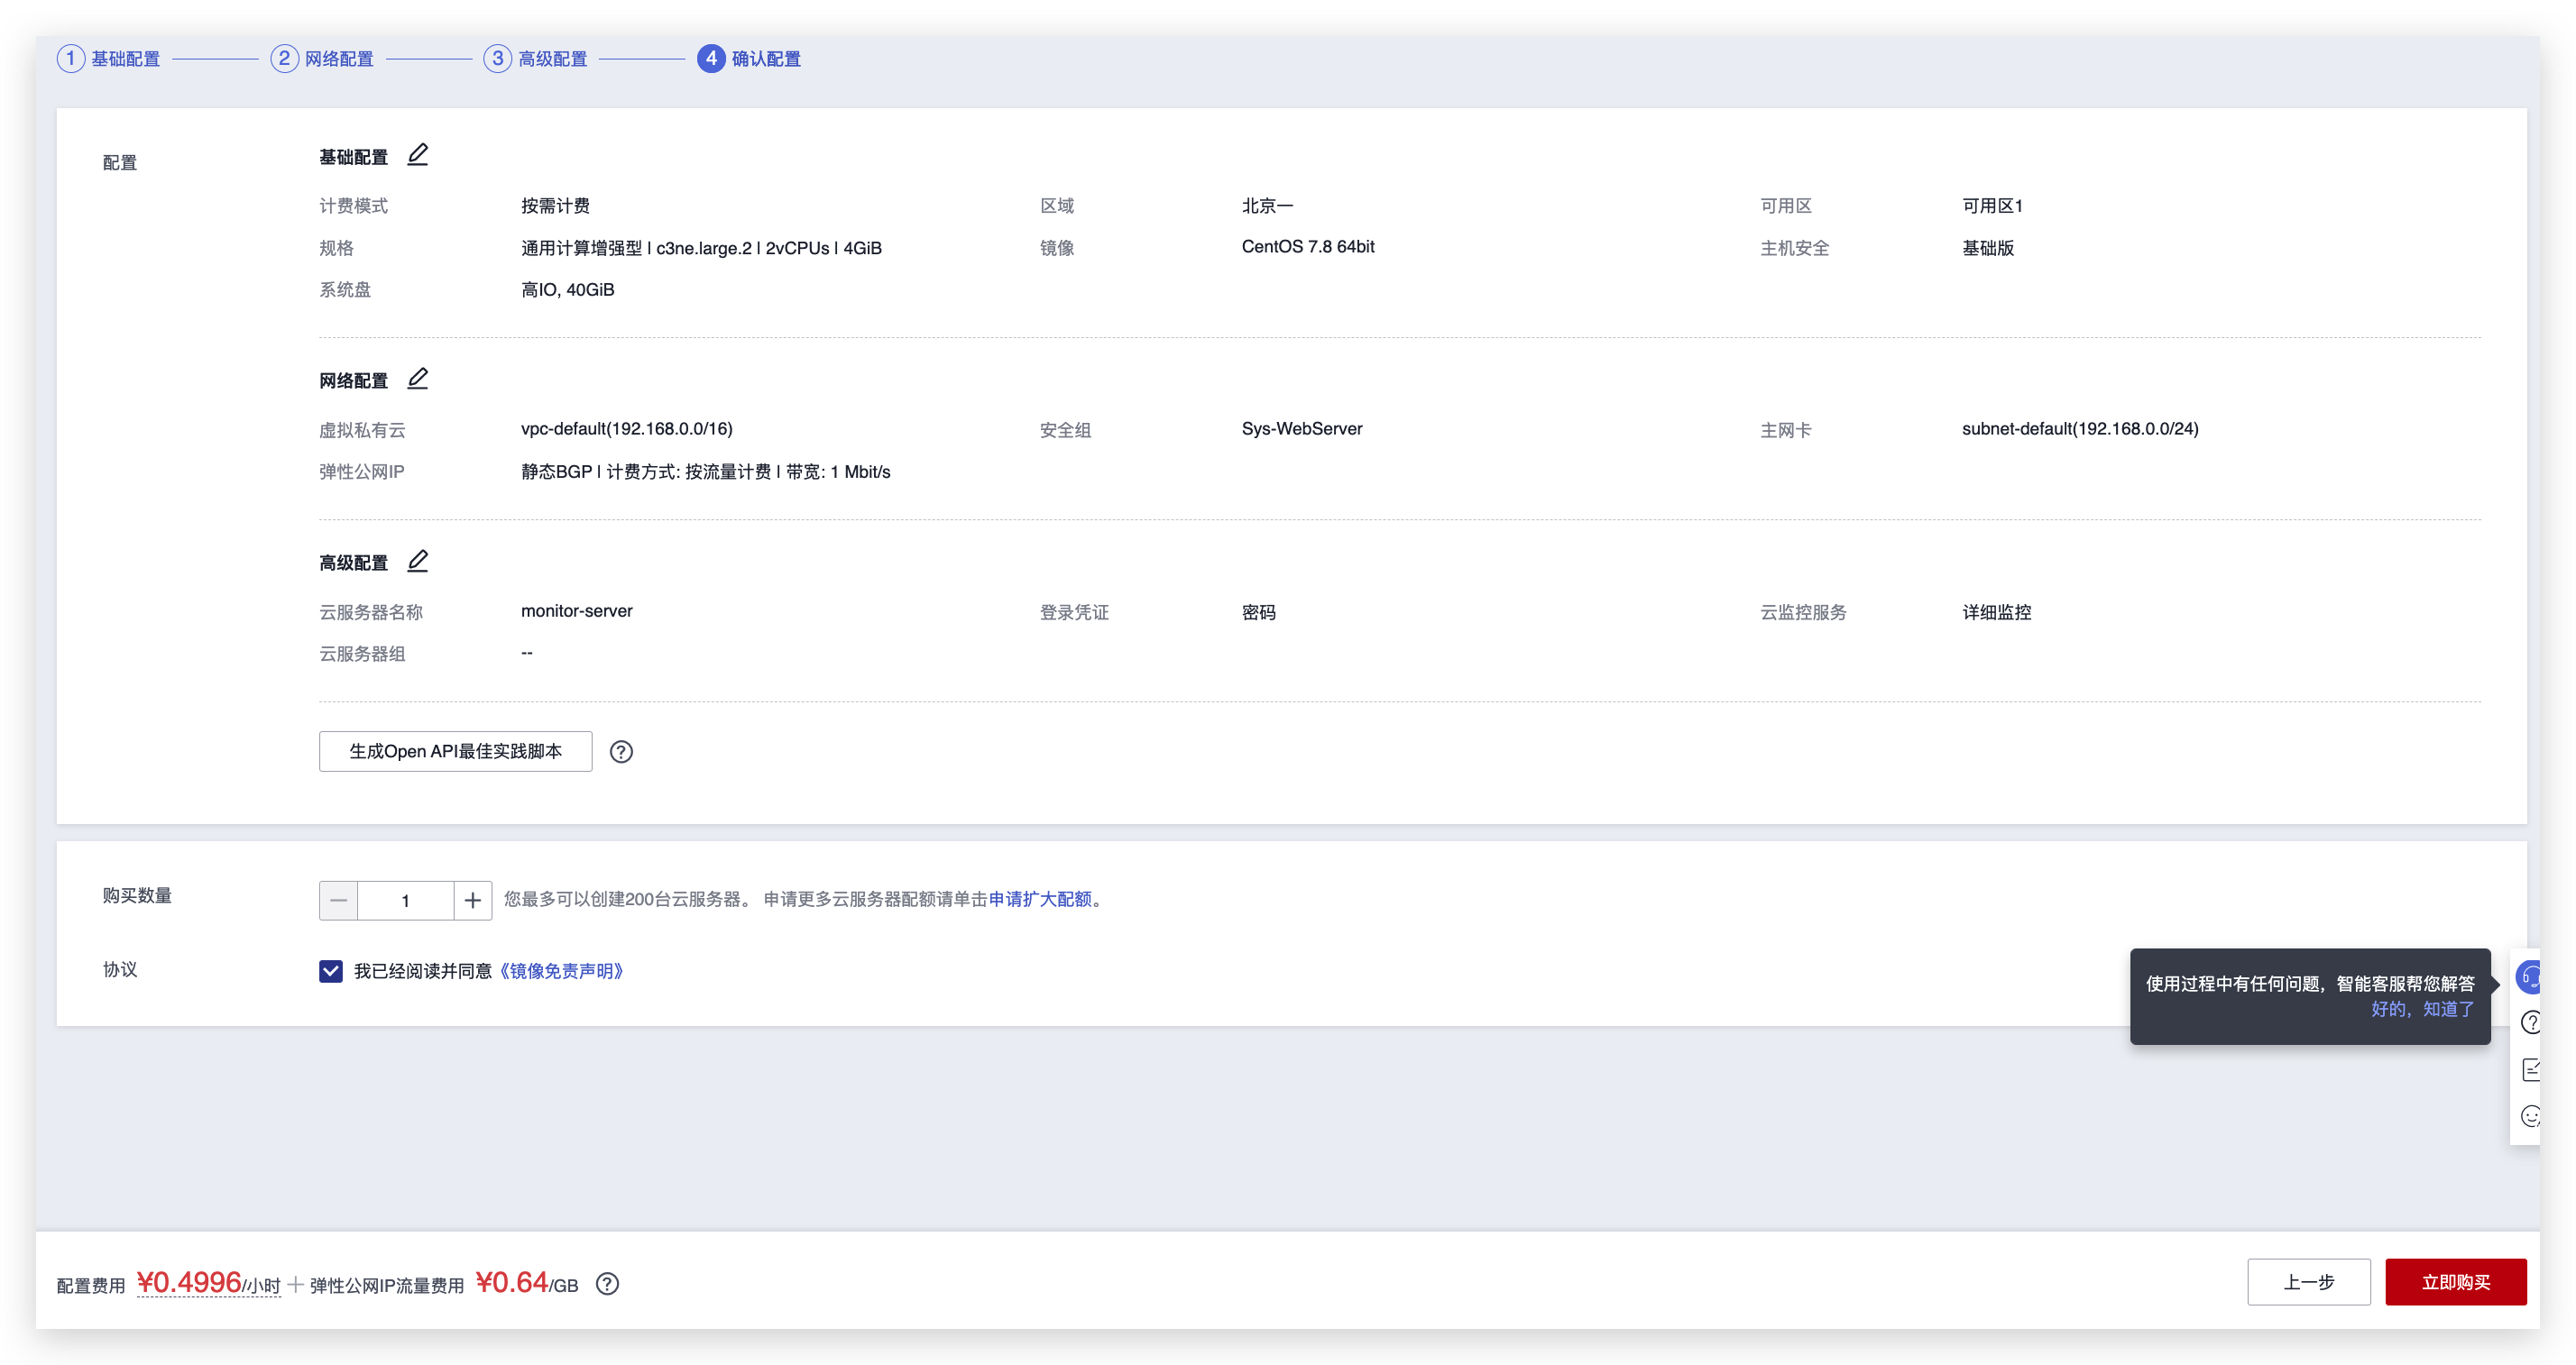Click the decrease quantity minus button
This screenshot has height=1365, width=2576.
pyautogui.click(x=338, y=900)
